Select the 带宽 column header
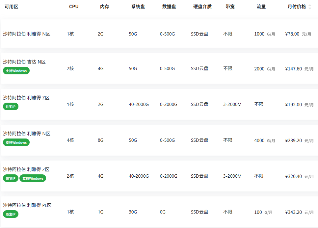The height and width of the screenshot is (228, 318). pos(230,7)
